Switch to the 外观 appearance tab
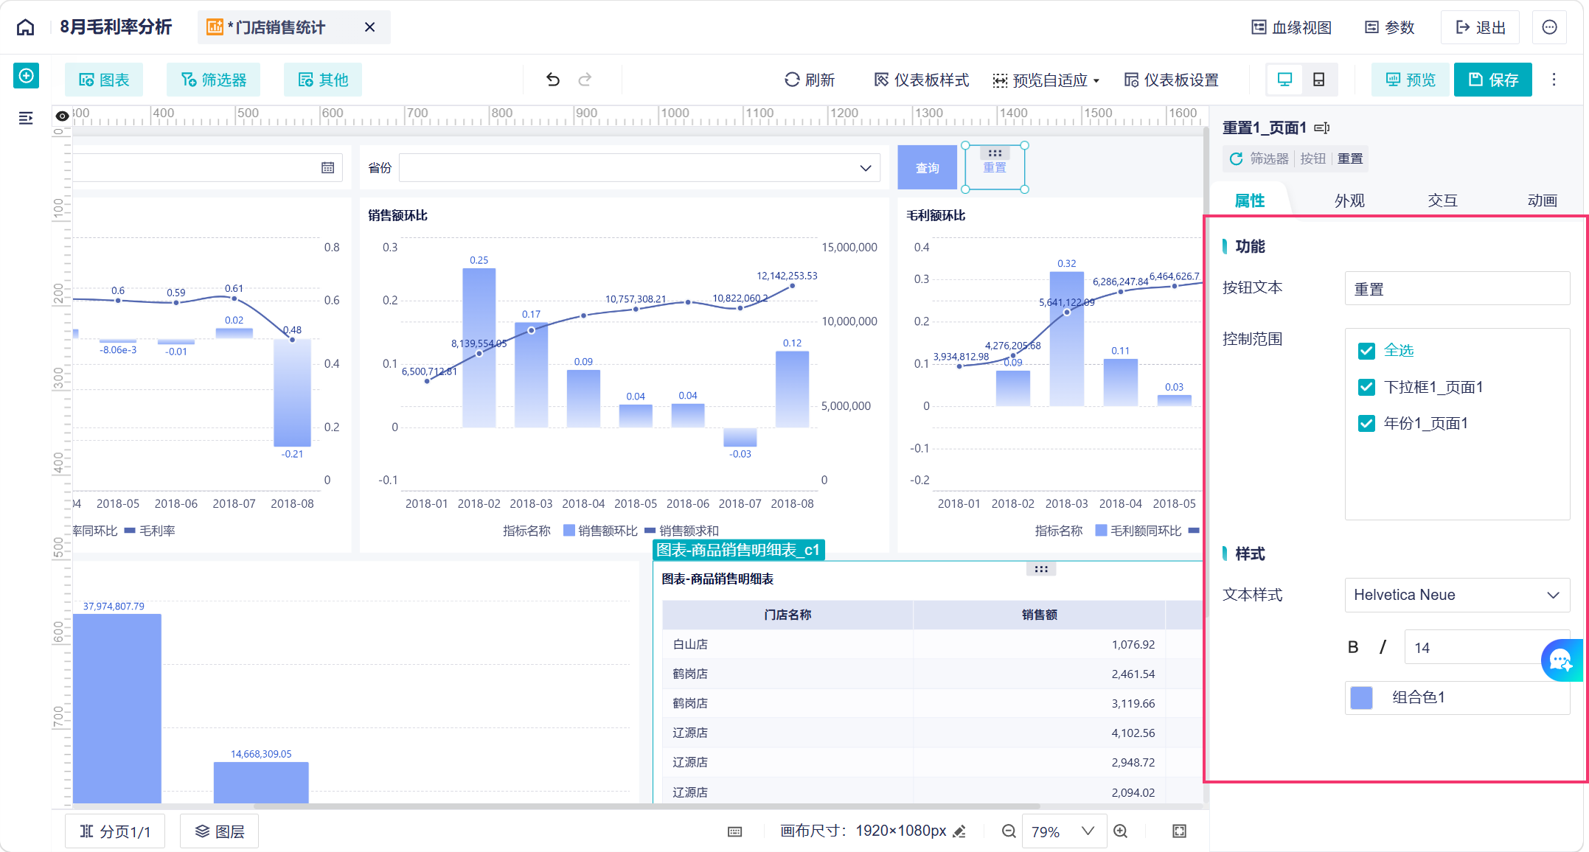1589x852 pixels. tap(1349, 200)
